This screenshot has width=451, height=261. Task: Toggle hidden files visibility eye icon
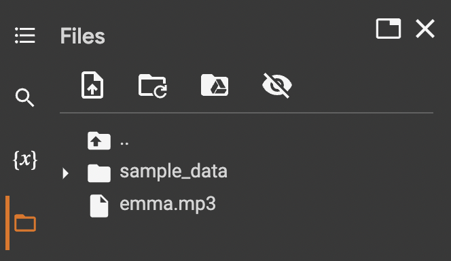click(x=276, y=86)
